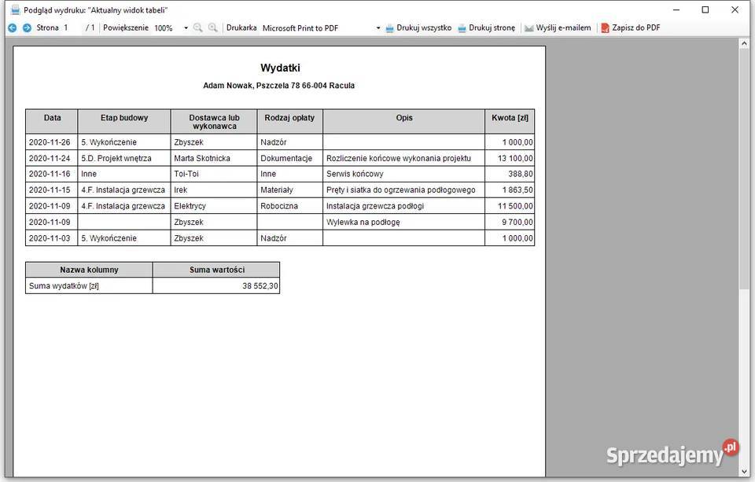Screen dimensions: 755x482
Task: Click the Drukuj wszystko printer icon
Action: click(389, 28)
